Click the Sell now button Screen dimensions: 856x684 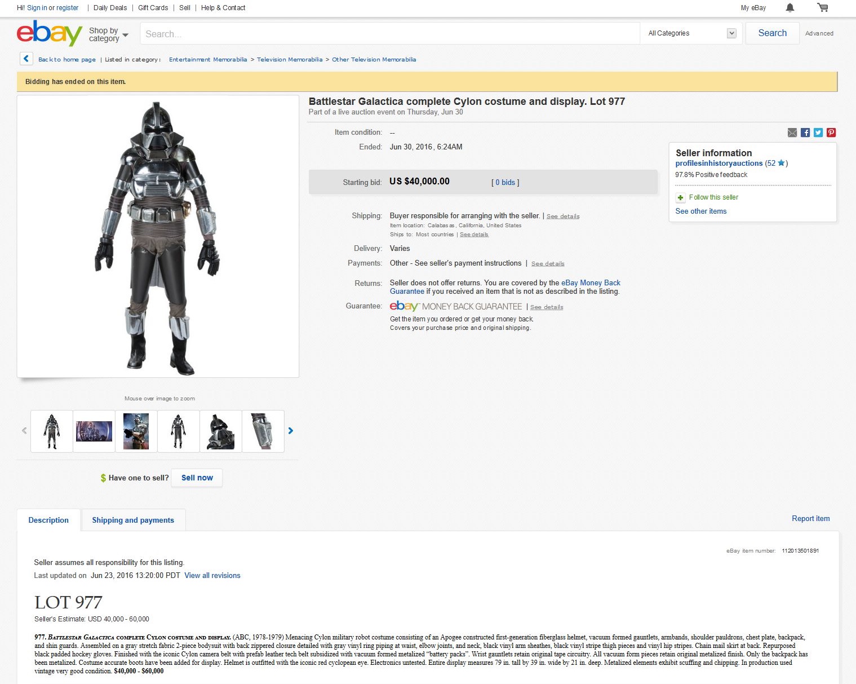pos(197,478)
